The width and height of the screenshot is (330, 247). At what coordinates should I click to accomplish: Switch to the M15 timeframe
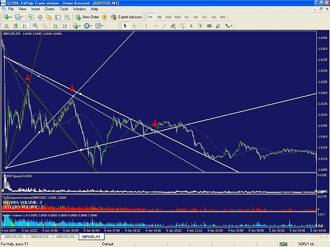click(168, 17)
